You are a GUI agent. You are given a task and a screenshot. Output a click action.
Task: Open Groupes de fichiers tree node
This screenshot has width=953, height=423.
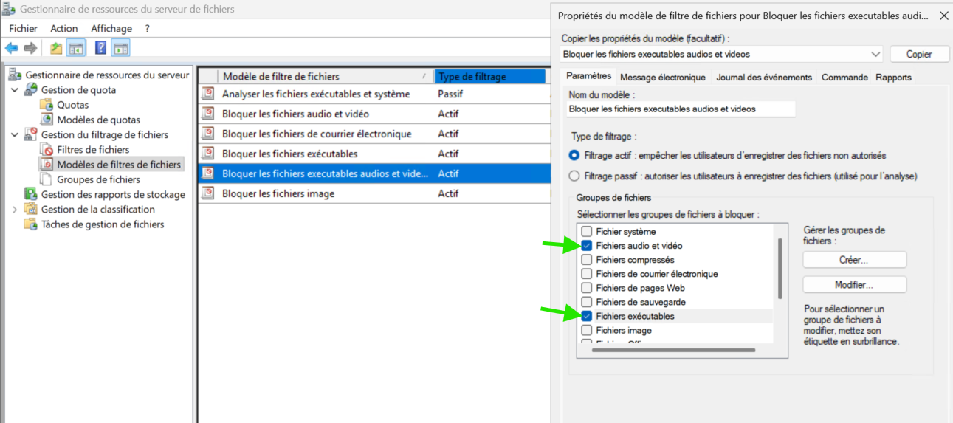98,179
